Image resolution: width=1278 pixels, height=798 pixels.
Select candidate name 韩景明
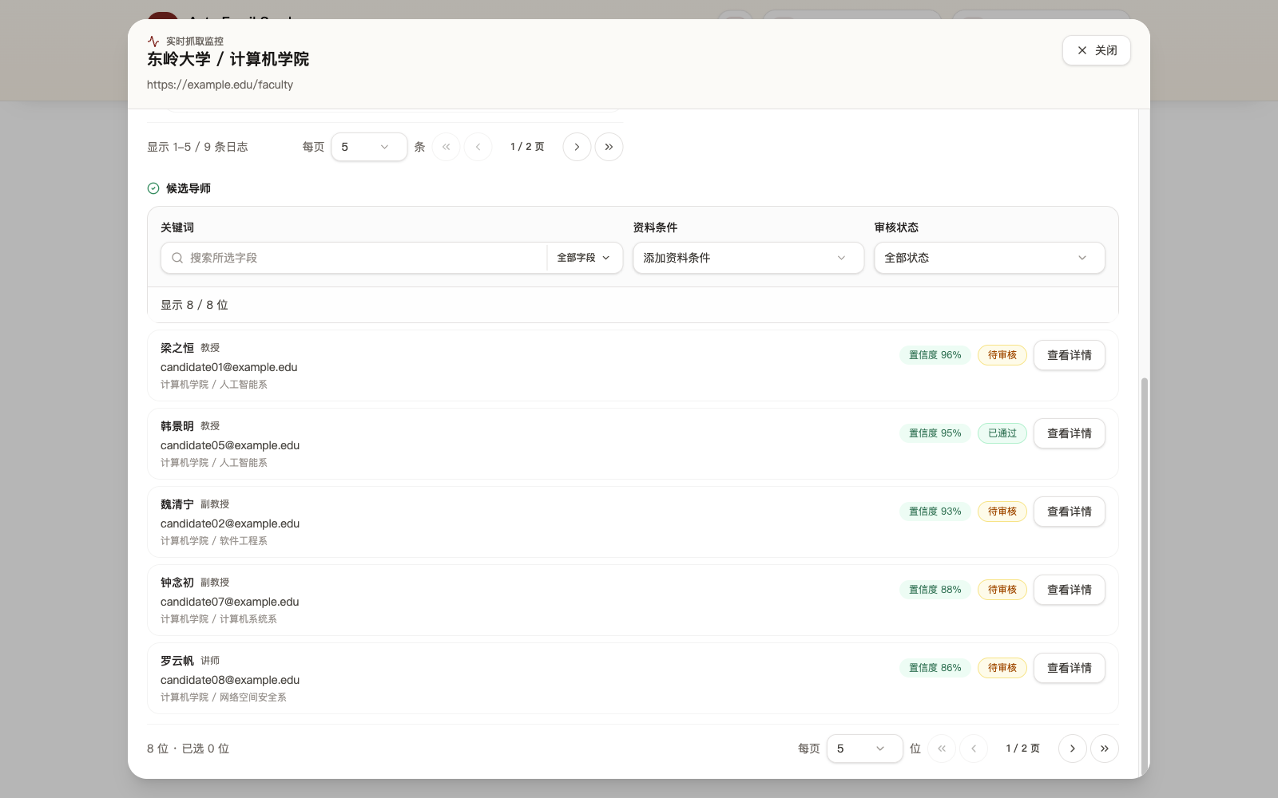177,426
